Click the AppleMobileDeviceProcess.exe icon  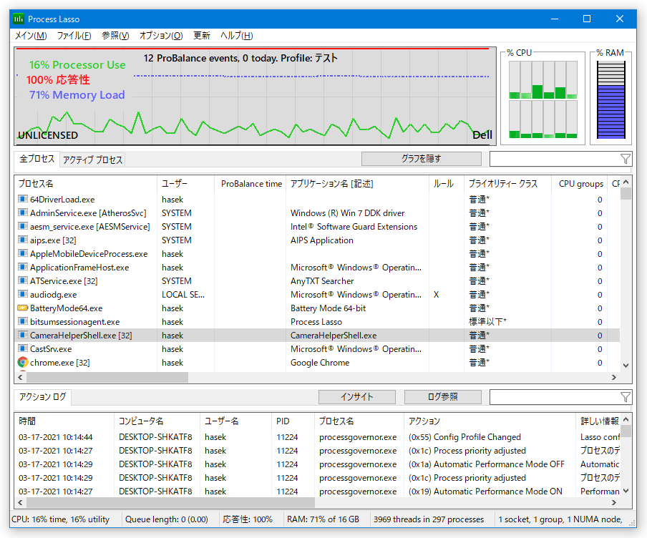tap(23, 254)
